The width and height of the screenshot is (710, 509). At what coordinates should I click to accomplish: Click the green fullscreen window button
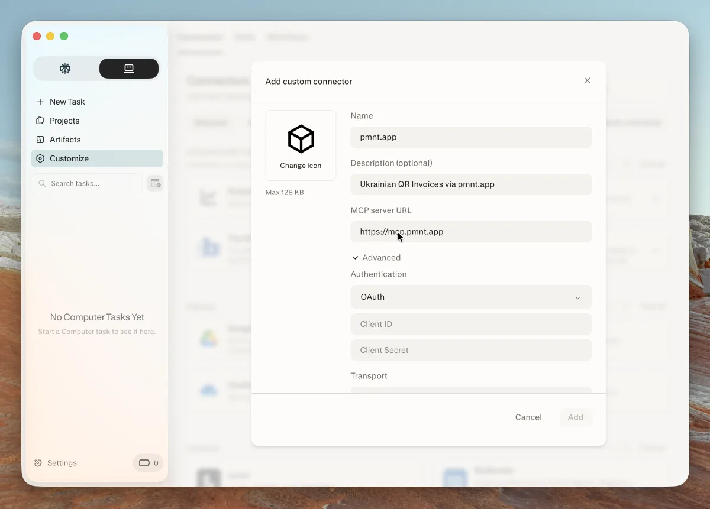[x=64, y=36]
